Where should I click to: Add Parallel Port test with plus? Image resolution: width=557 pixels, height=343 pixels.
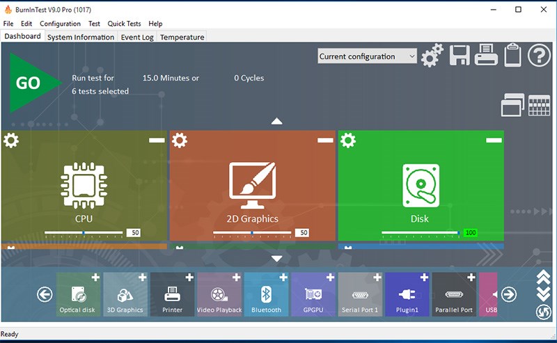tap(471, 278)
